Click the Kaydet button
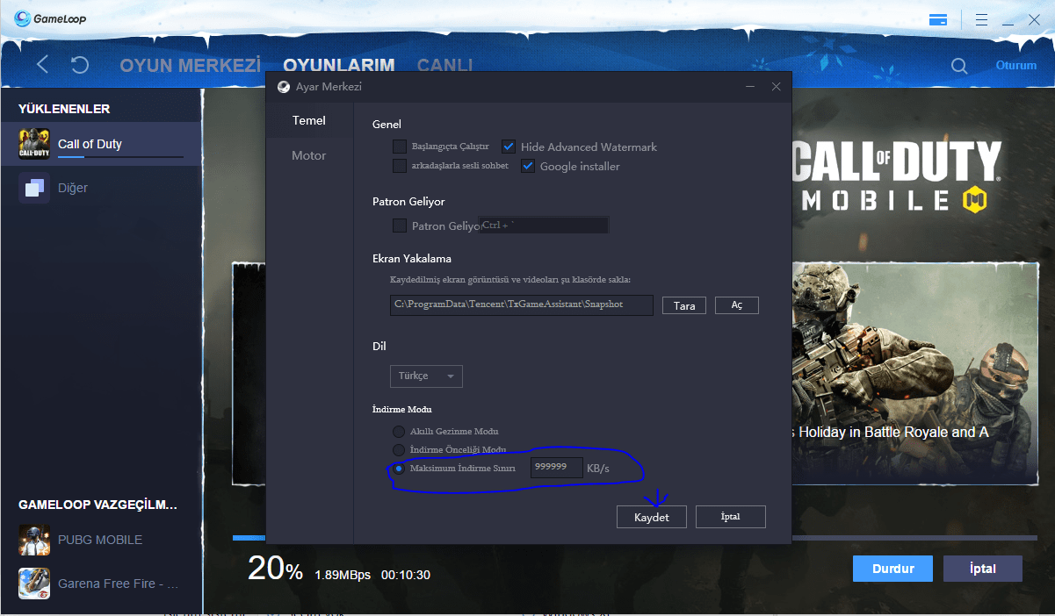The width and height of the screenshot is (1055, 616). pyautogui.click(x=652, y=517)
